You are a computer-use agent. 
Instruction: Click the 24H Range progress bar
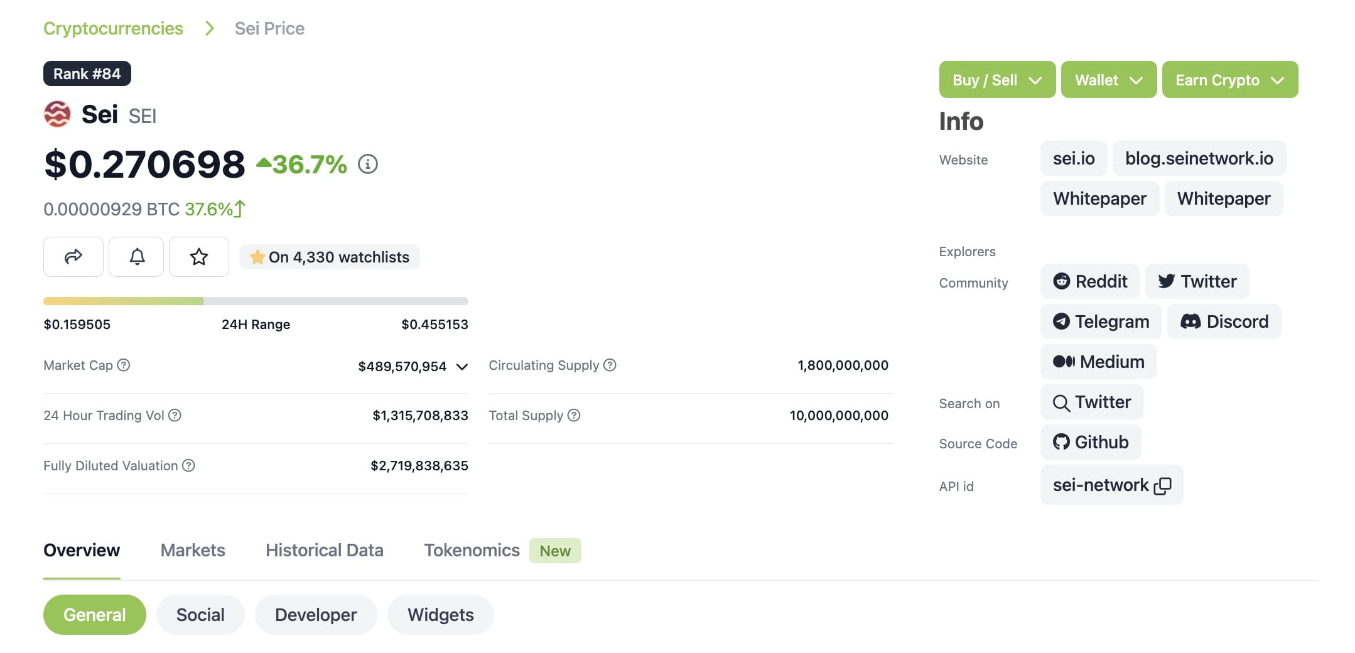255,301
